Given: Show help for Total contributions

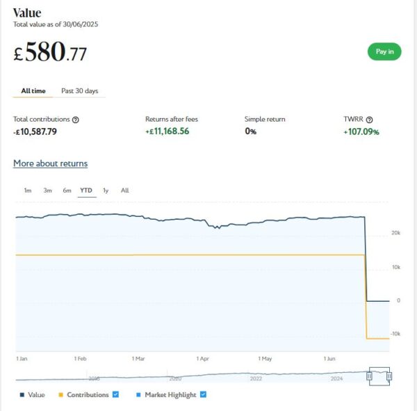Looking at the screenshot, I should tap(76, 120).
